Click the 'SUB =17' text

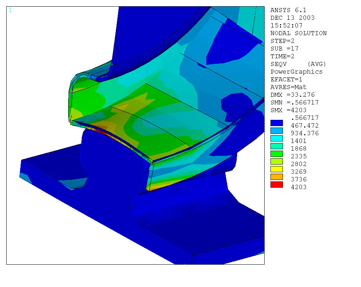pyautogui.click(x=284, y=49)
